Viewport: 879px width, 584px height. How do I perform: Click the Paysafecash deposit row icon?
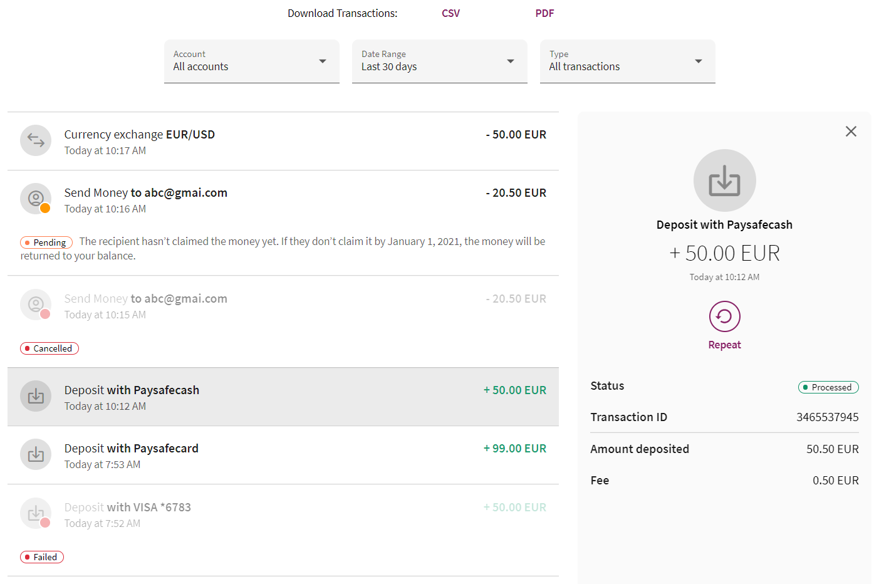click(x=36, y=396)
